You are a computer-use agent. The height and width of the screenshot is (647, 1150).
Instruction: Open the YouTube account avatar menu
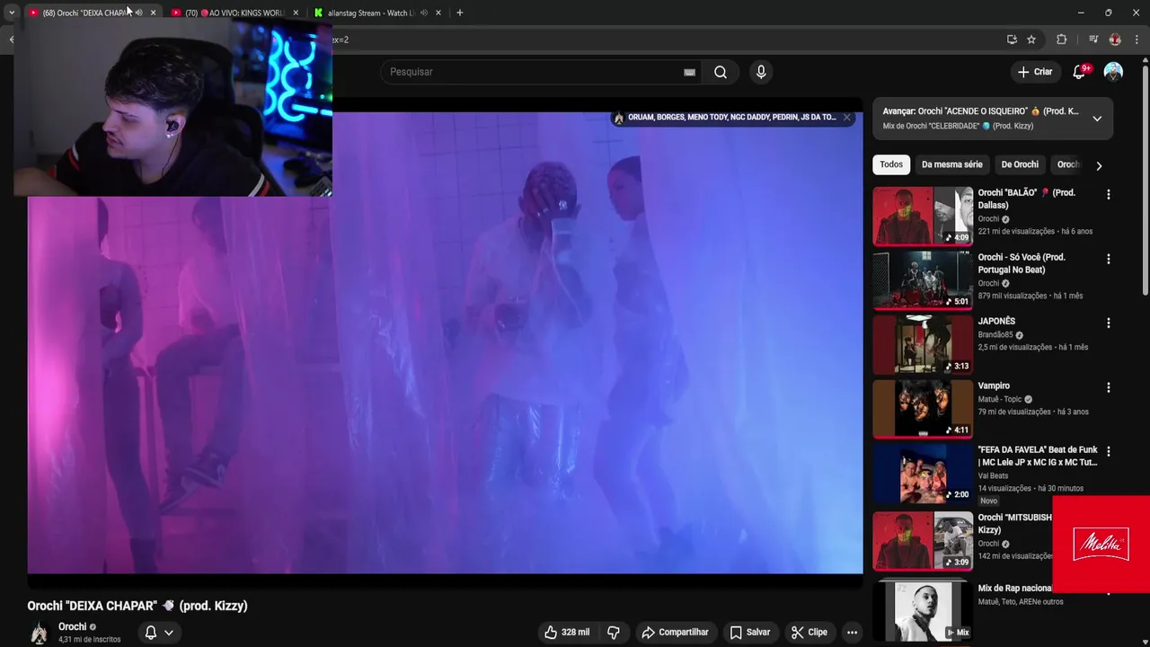point(1113,72)
